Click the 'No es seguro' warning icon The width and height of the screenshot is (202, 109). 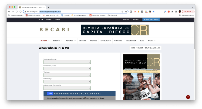point(25,12)
